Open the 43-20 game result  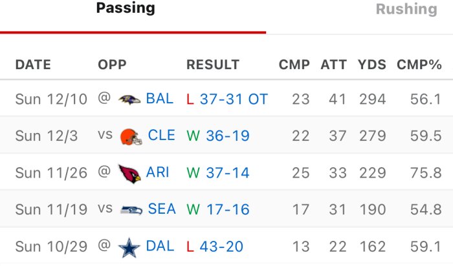click(x=225, y=246)
